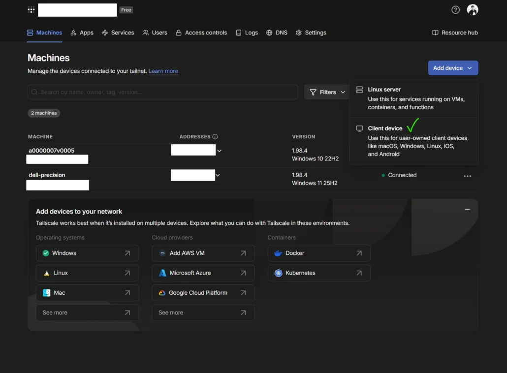Click See more under Operating systems
The width and height of the screenshot is (507, 373).
87,312
